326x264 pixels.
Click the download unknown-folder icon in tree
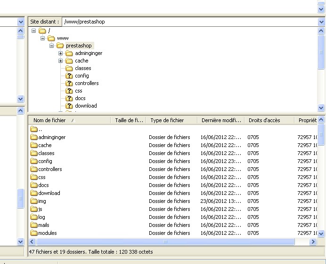[x=69, y=106]
